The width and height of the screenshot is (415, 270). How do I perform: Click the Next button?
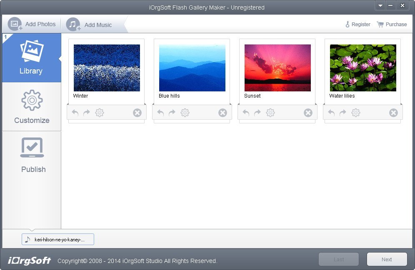coord(387,259)
